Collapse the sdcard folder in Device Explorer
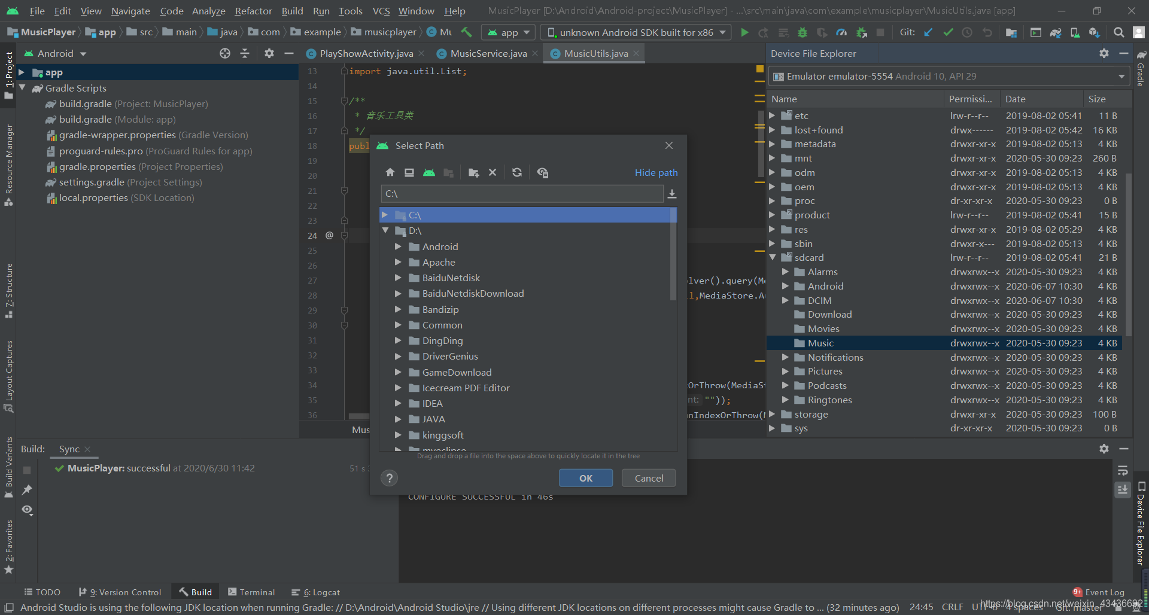Viewport: 1149px width, 615px height. point(773,257)
